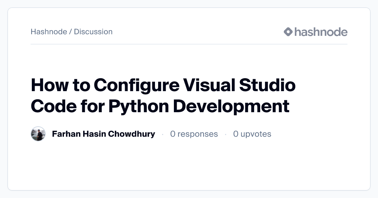Click the word 'Development' in the headline

click(231, 106)
